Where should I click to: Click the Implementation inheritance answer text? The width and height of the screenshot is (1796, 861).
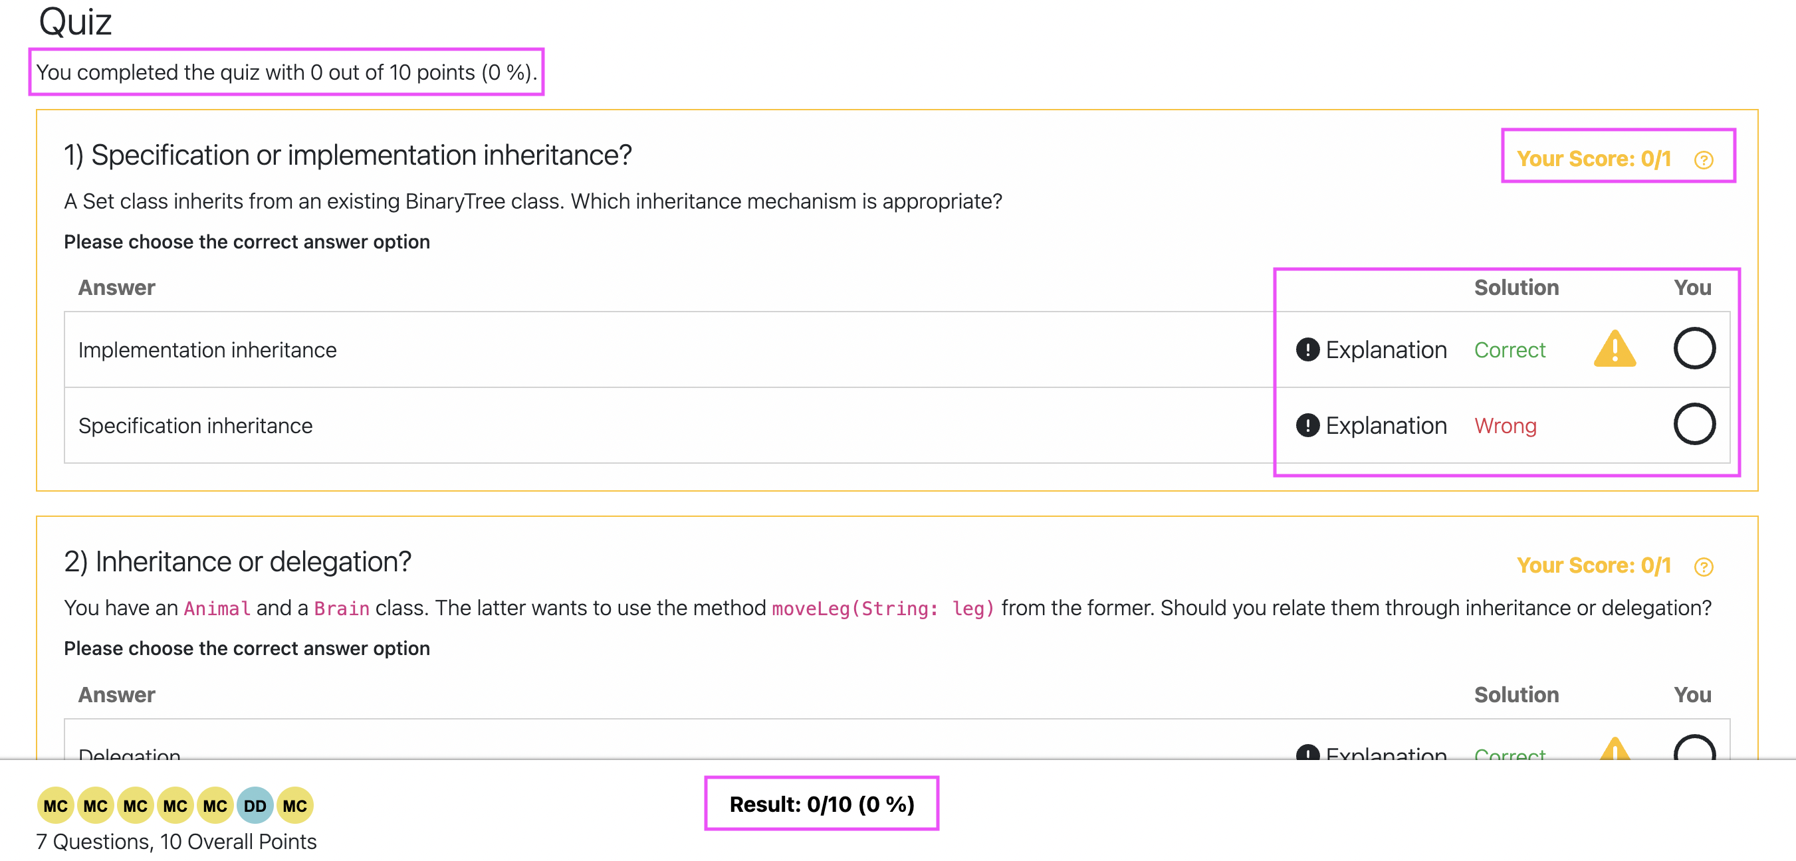[x=207, y=349]
